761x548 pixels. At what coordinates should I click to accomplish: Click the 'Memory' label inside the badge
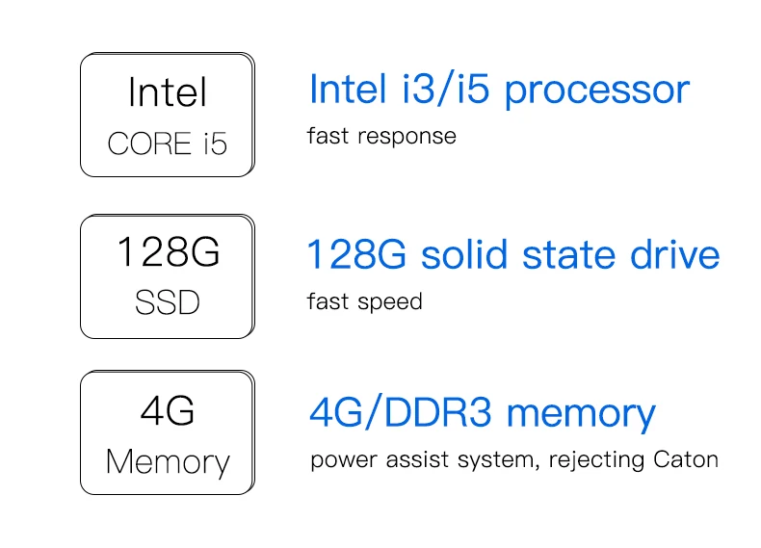(168, 461)
